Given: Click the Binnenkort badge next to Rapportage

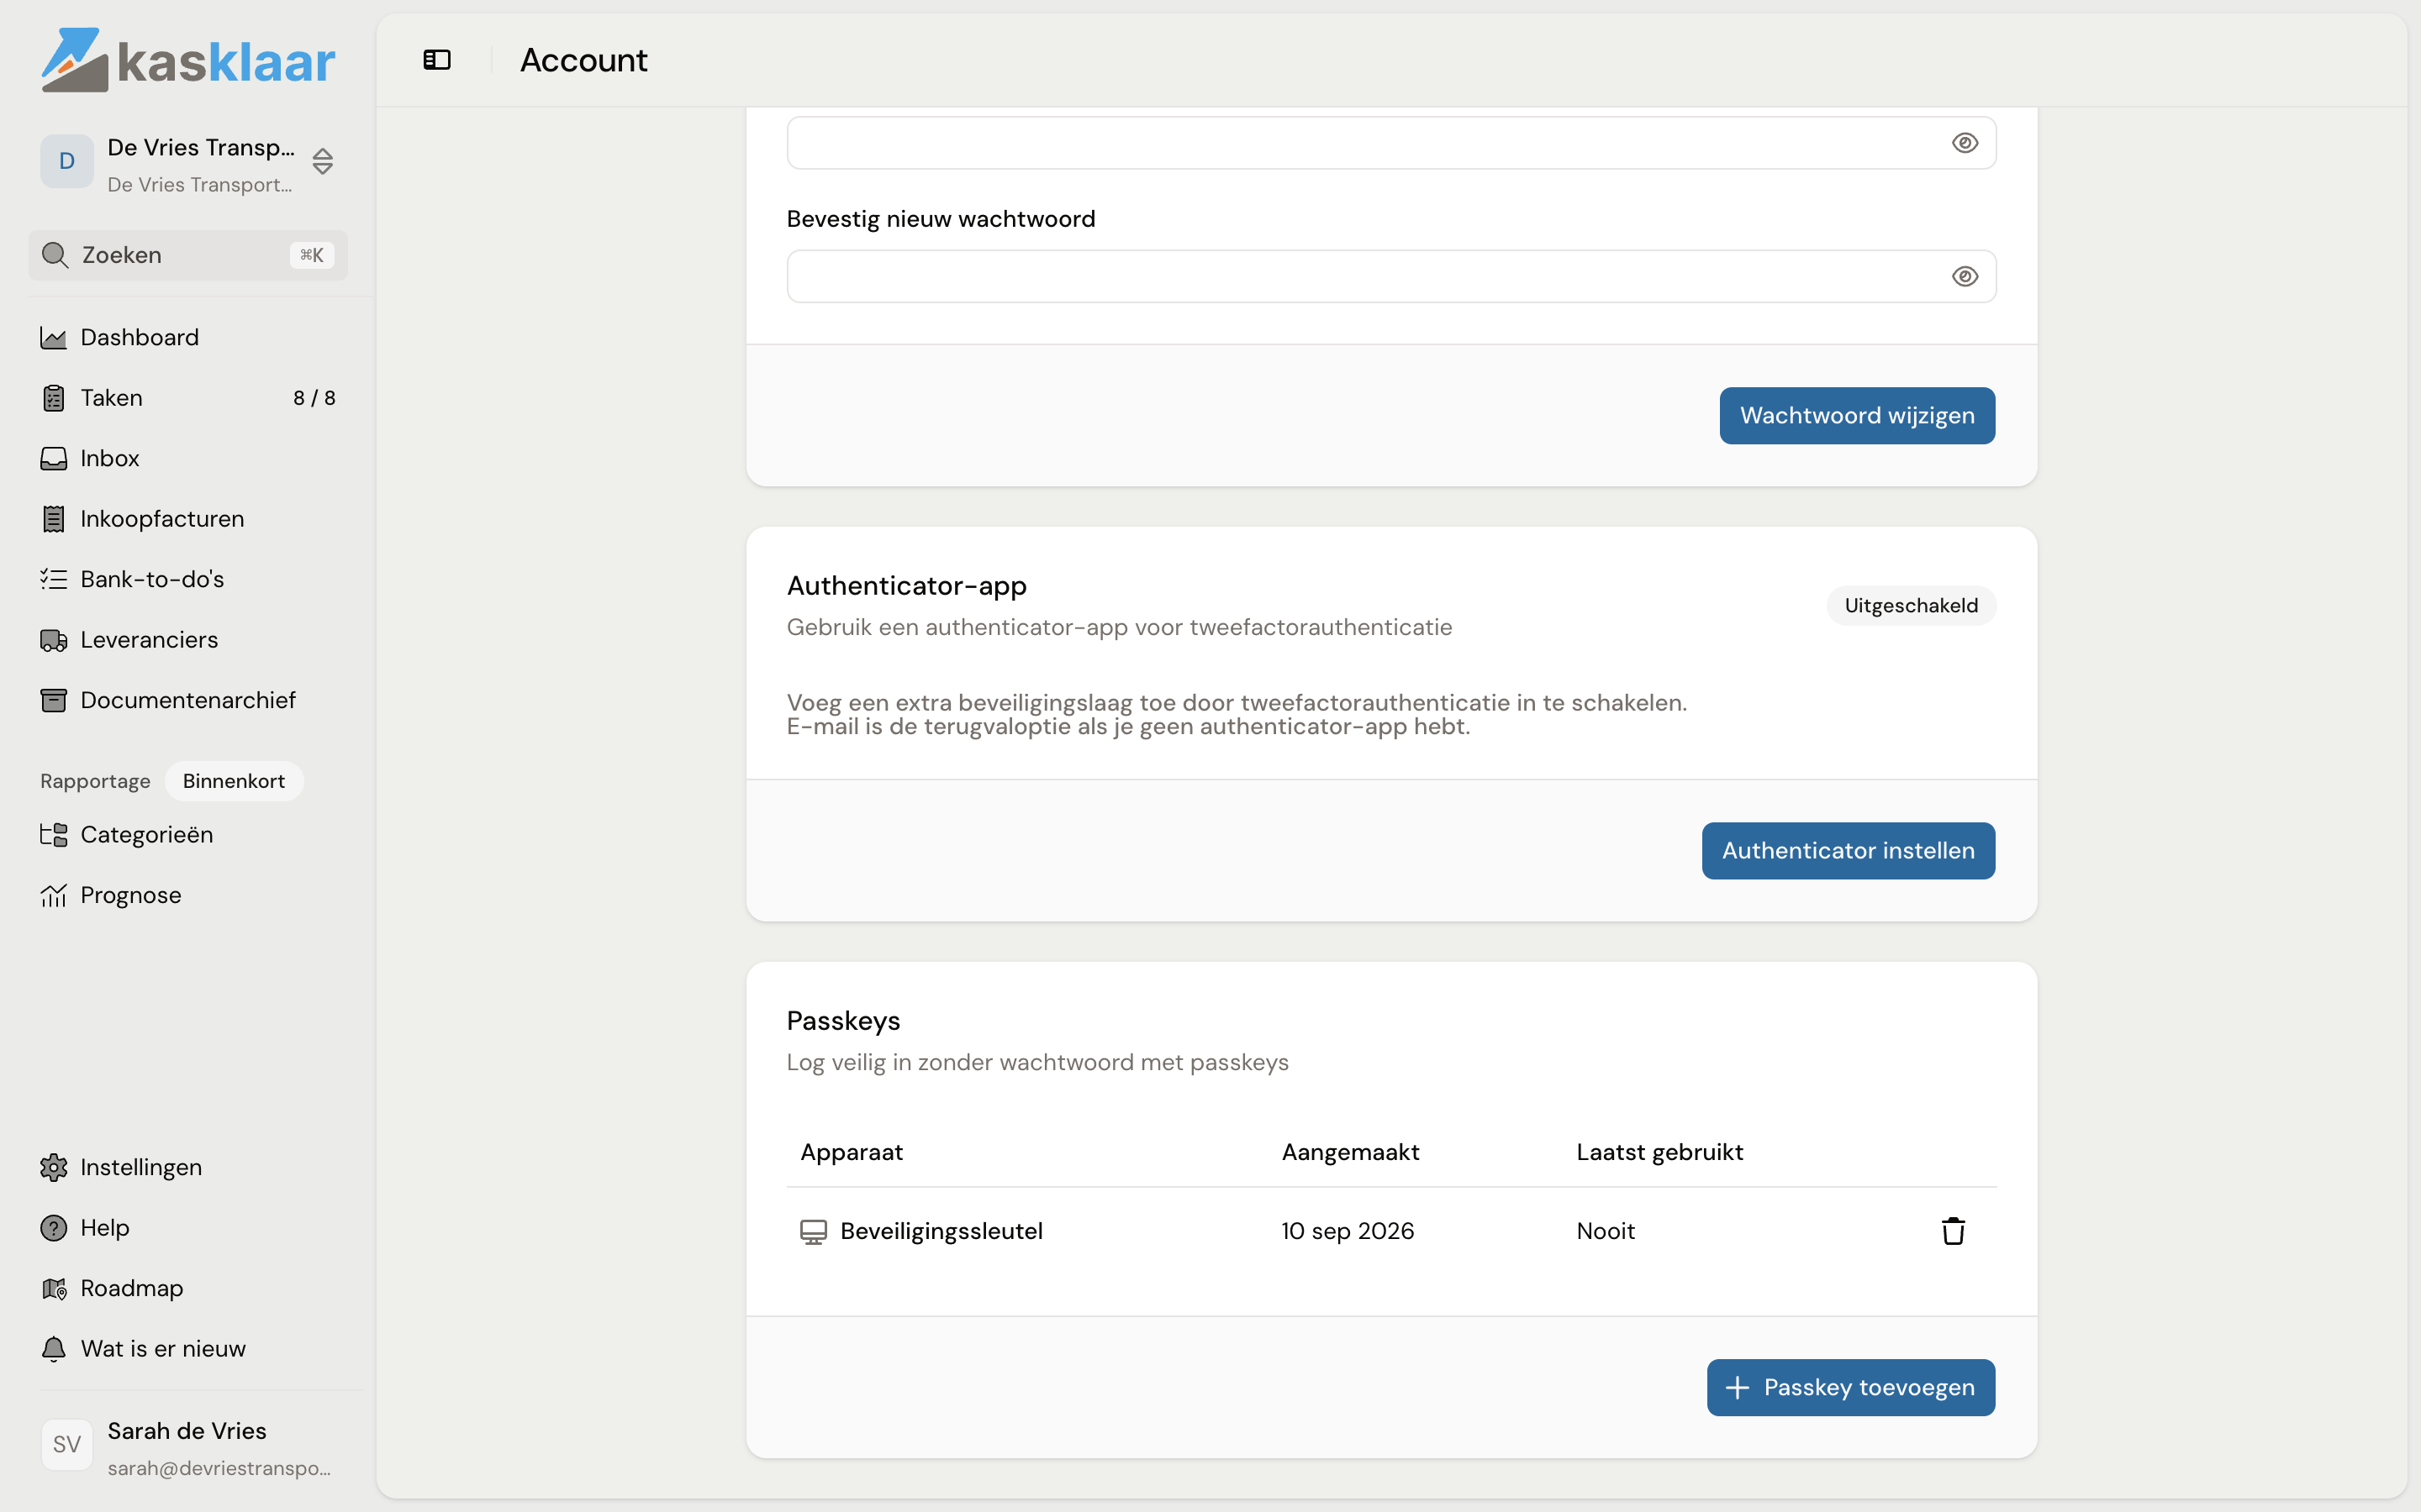Looking at the screenshot, I should point(234,781).
